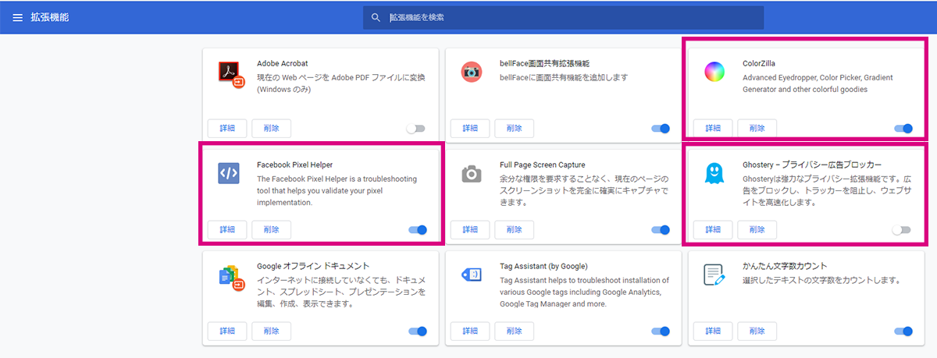Open 詳細 for Tag Assistant

[470, 331]
